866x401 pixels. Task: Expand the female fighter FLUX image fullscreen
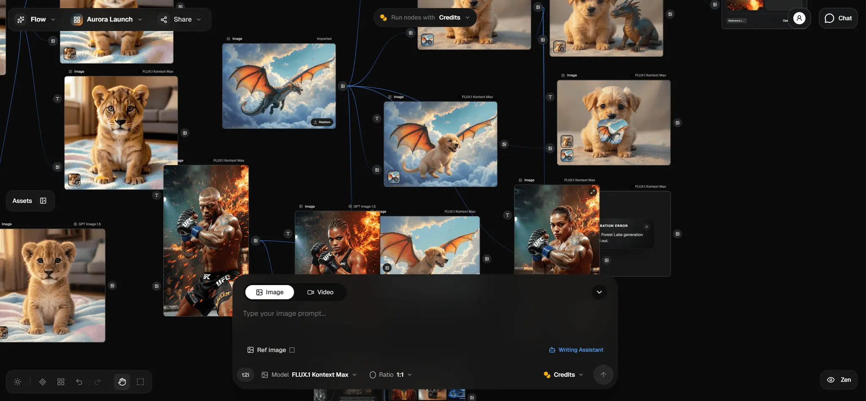point(592,192)
